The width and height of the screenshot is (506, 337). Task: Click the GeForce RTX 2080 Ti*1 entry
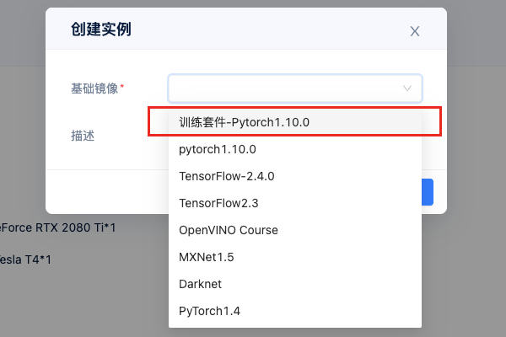pos(57,227)
